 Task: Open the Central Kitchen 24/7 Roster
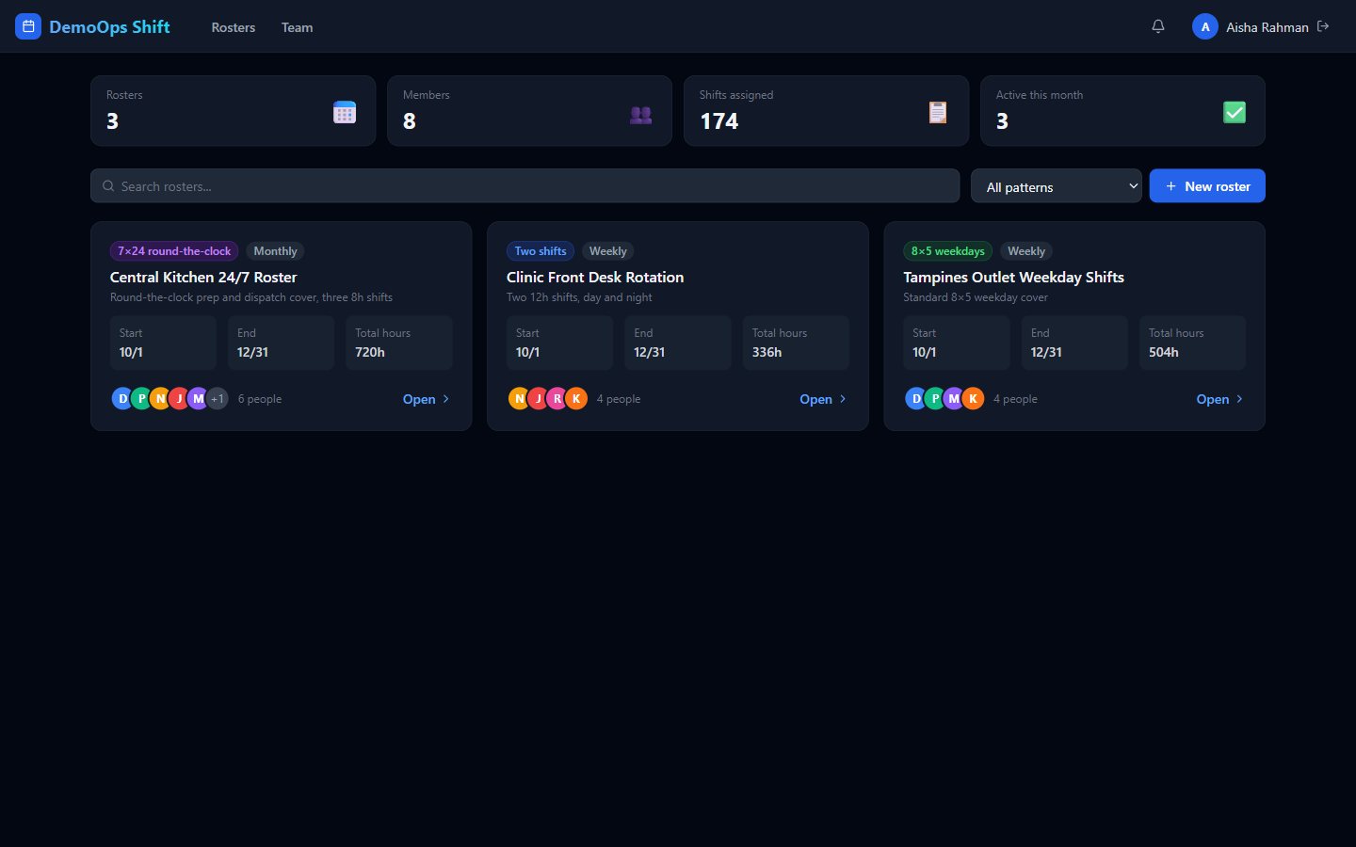427,399
